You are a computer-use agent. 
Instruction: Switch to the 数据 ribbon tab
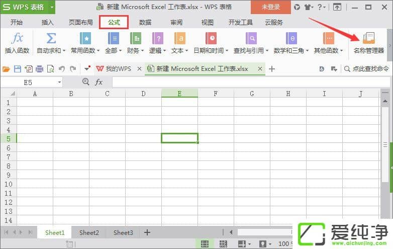point(145,23)
